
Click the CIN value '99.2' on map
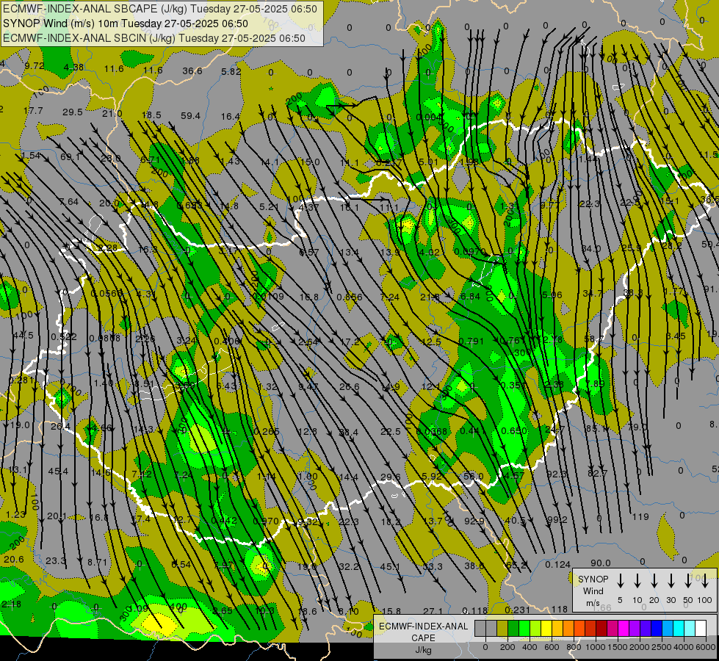tap(557, 520)
